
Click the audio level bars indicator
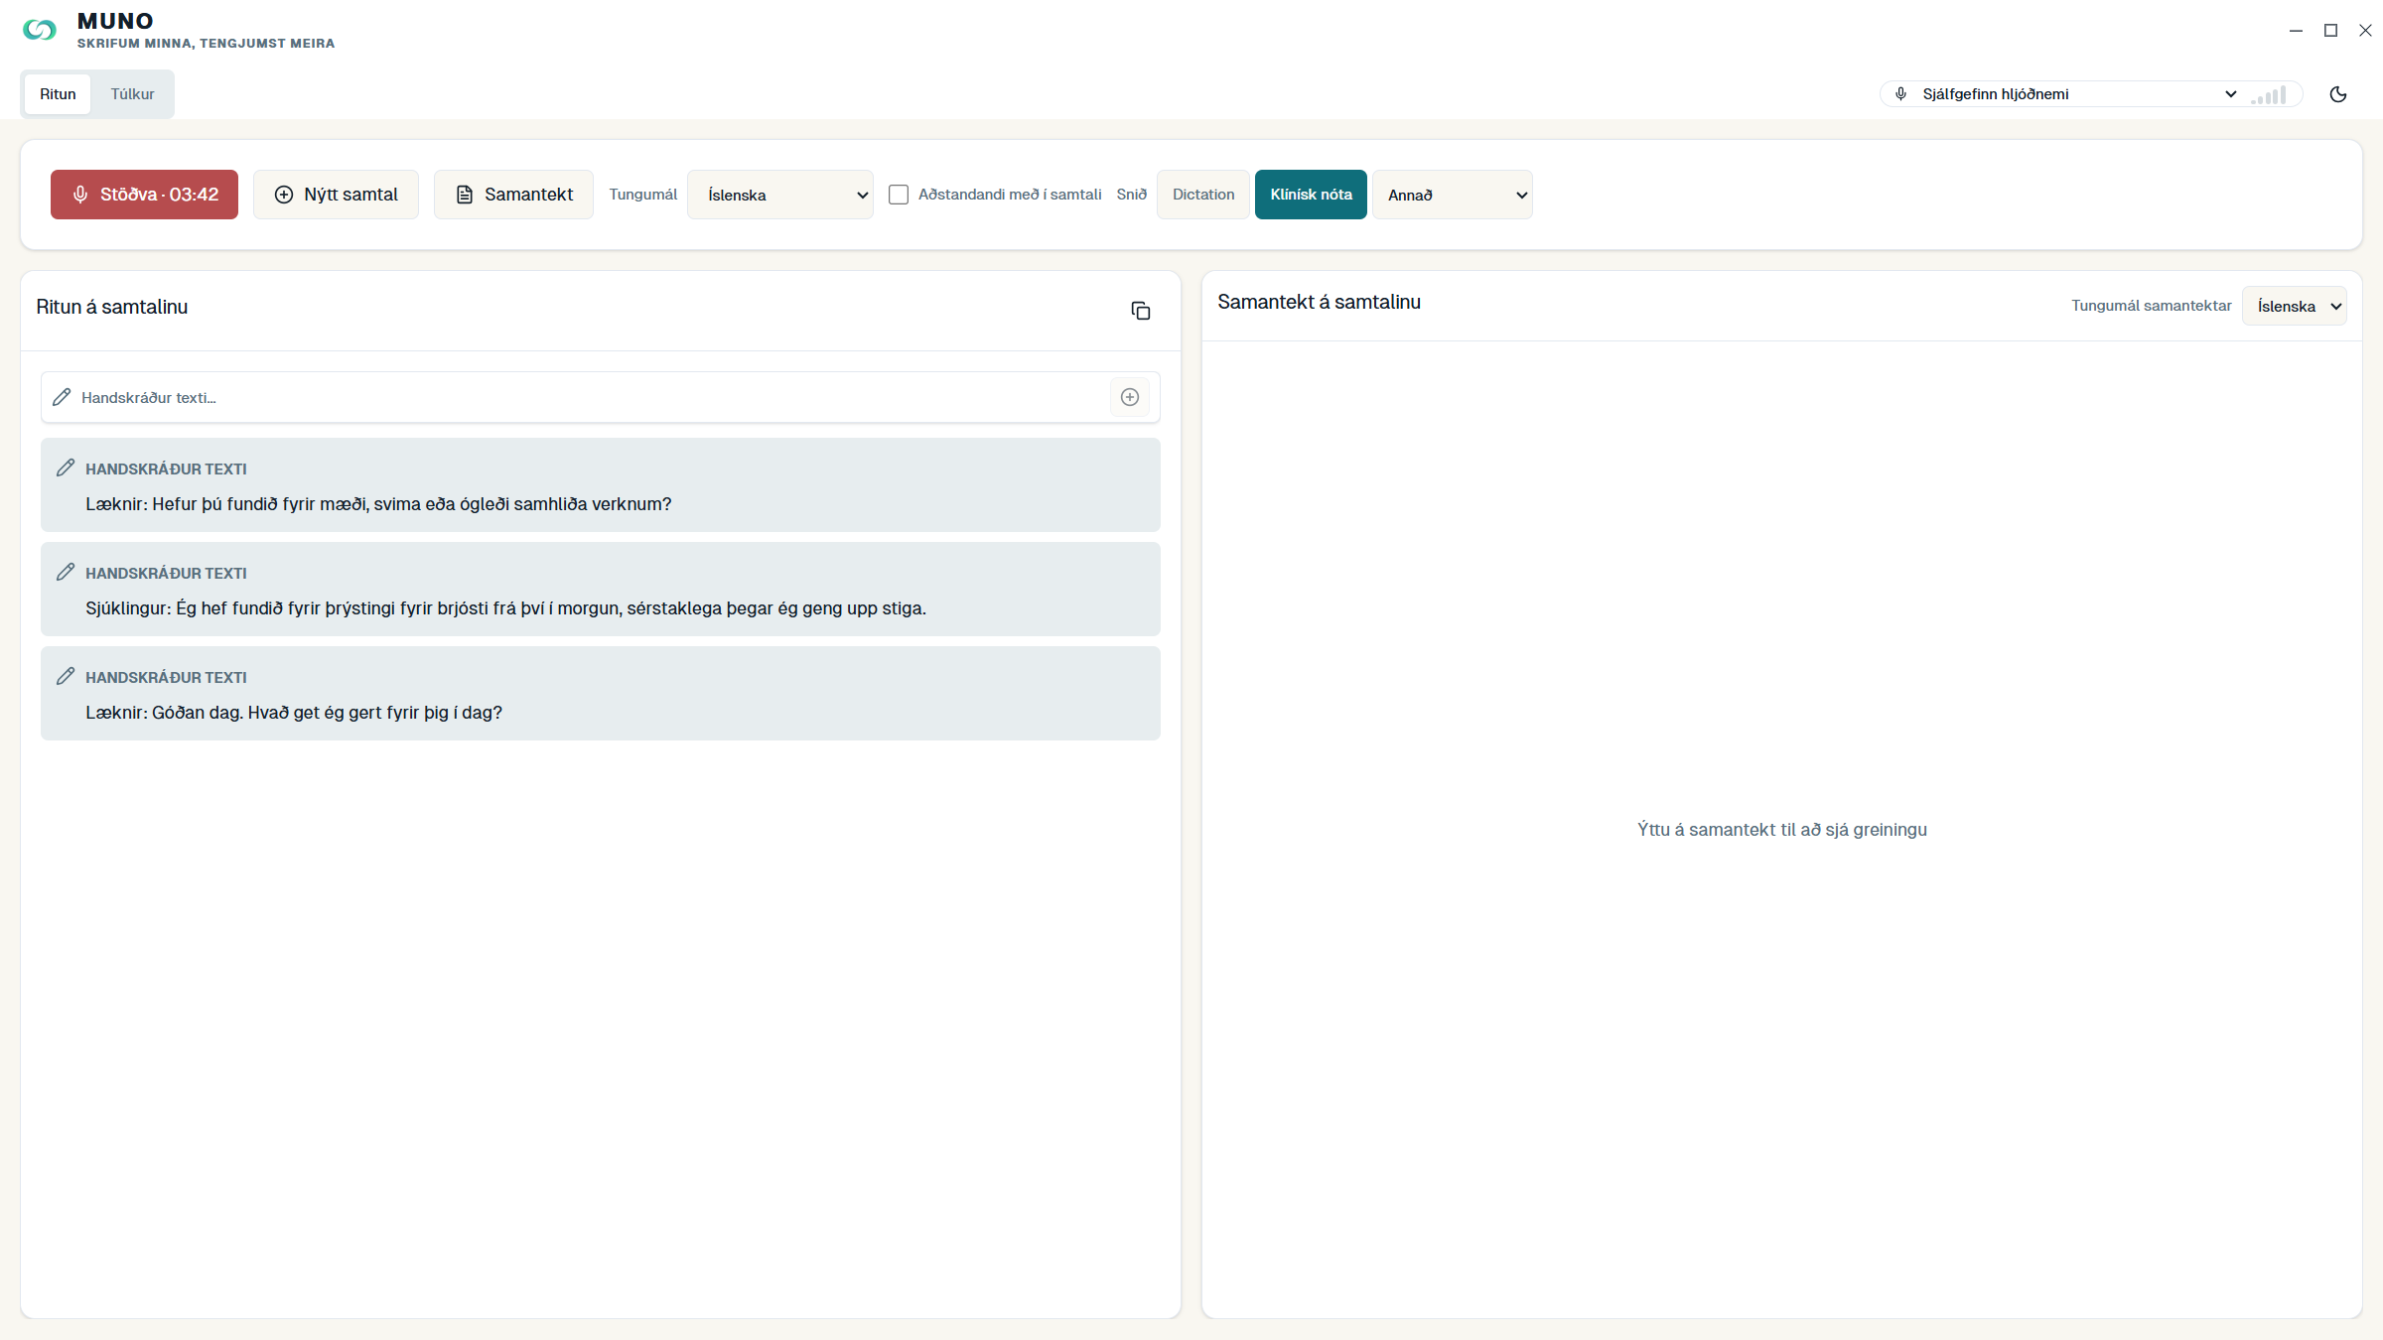coord(2269,94)
